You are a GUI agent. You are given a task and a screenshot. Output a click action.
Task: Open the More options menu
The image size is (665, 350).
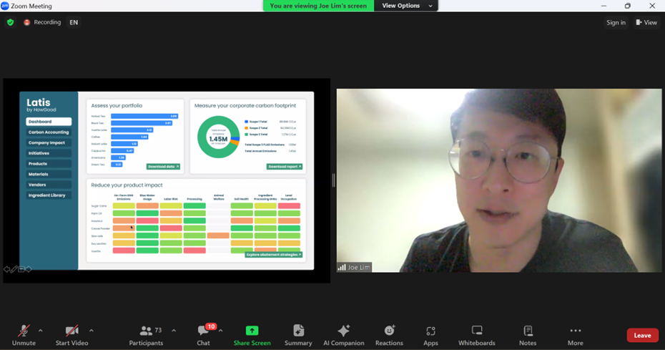click(x=575, y=334)
